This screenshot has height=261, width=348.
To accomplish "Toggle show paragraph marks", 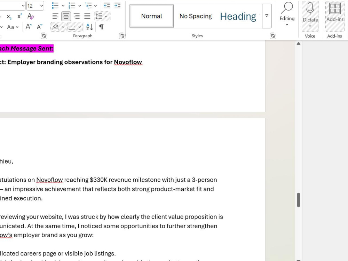I will [x=101, y=27].
